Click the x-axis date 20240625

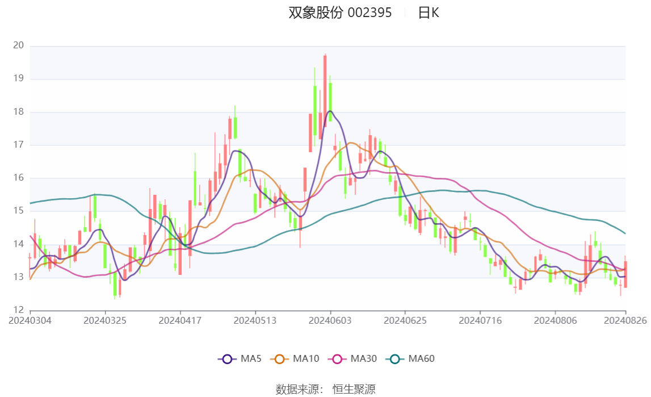[x=405, y=320]
